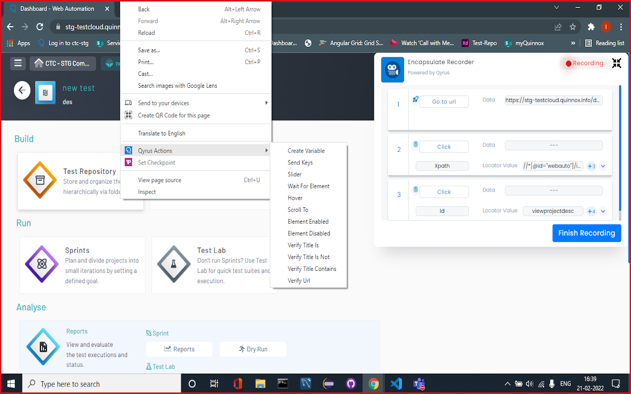Screen dimensions: 631x394
Task: Expand the +3 locator chevron on step 2
Action: coord(602,166)
